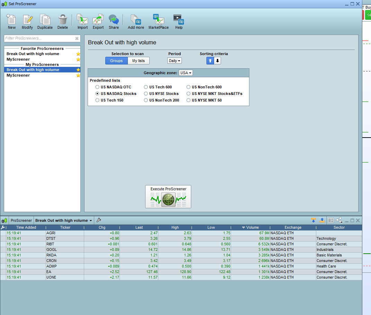The width and height of the screenshot is (371, 315).
Task: Select MyScreener under My ProScreeners
Action: 18,75
